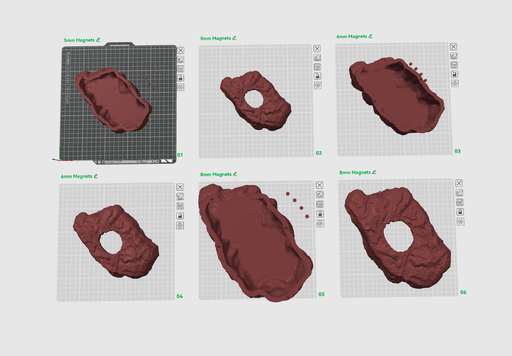The width and height of the screenshot is (512, 356).
Task: Open plate settings gear for plate 04
Action: [180, 225]
